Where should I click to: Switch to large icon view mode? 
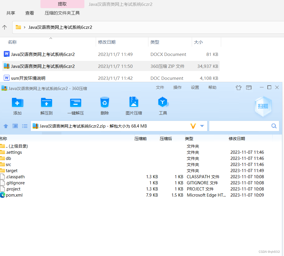[x=15, y=126]
